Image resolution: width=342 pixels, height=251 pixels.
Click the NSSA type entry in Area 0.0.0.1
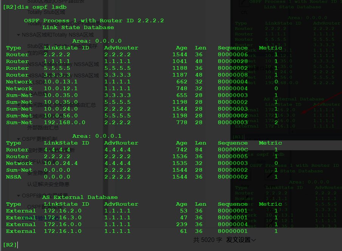click(14, 177)
